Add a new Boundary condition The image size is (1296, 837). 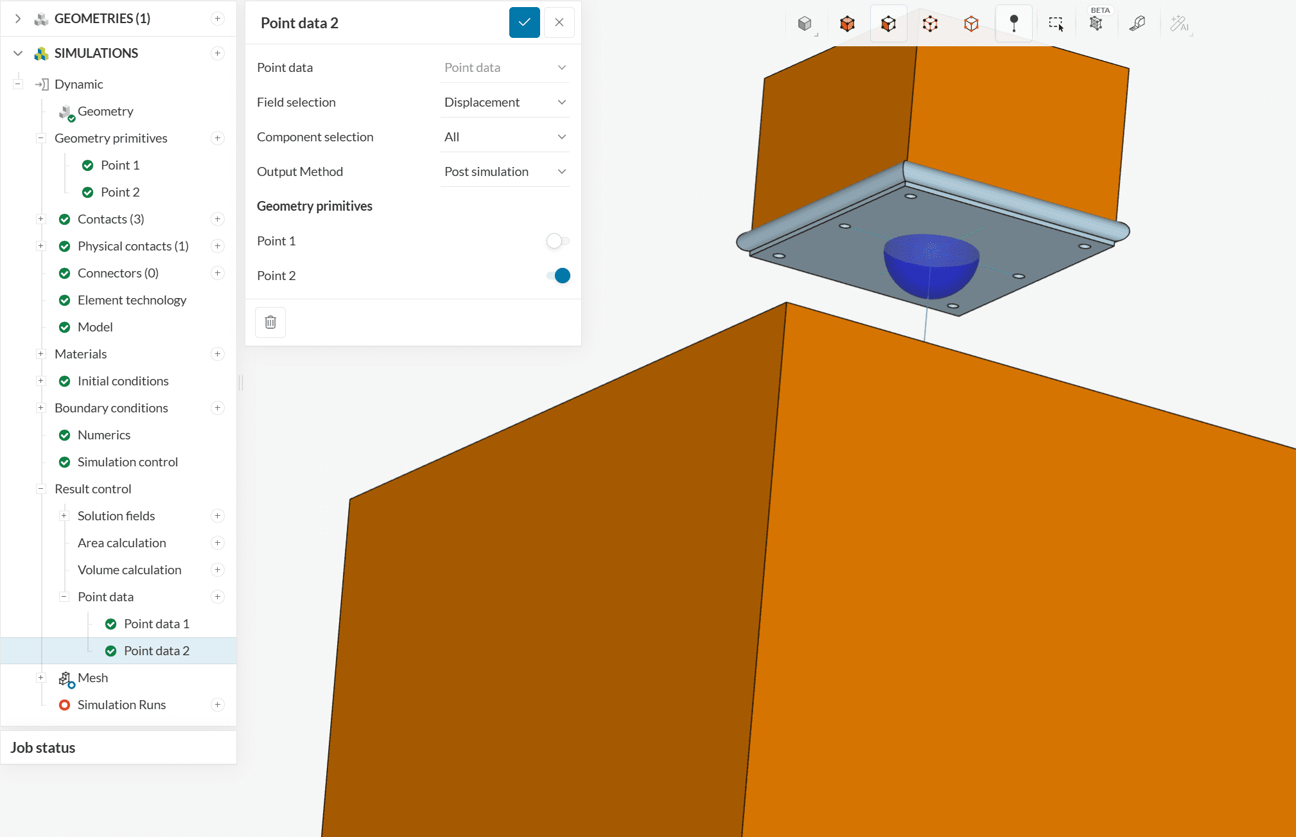point(218,408)
